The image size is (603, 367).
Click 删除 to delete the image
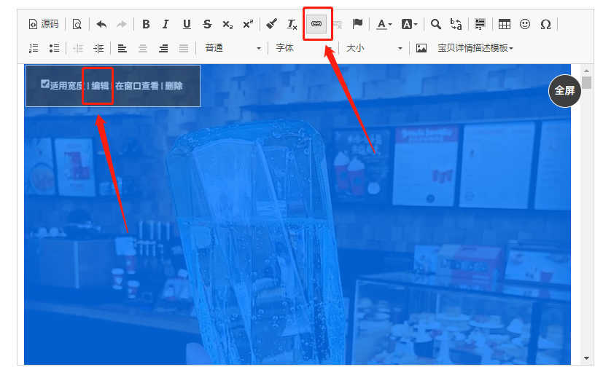(x=174, y=86)
